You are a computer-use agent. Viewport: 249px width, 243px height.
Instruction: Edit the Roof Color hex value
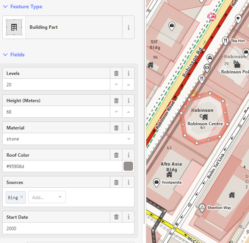coord(63,166)
